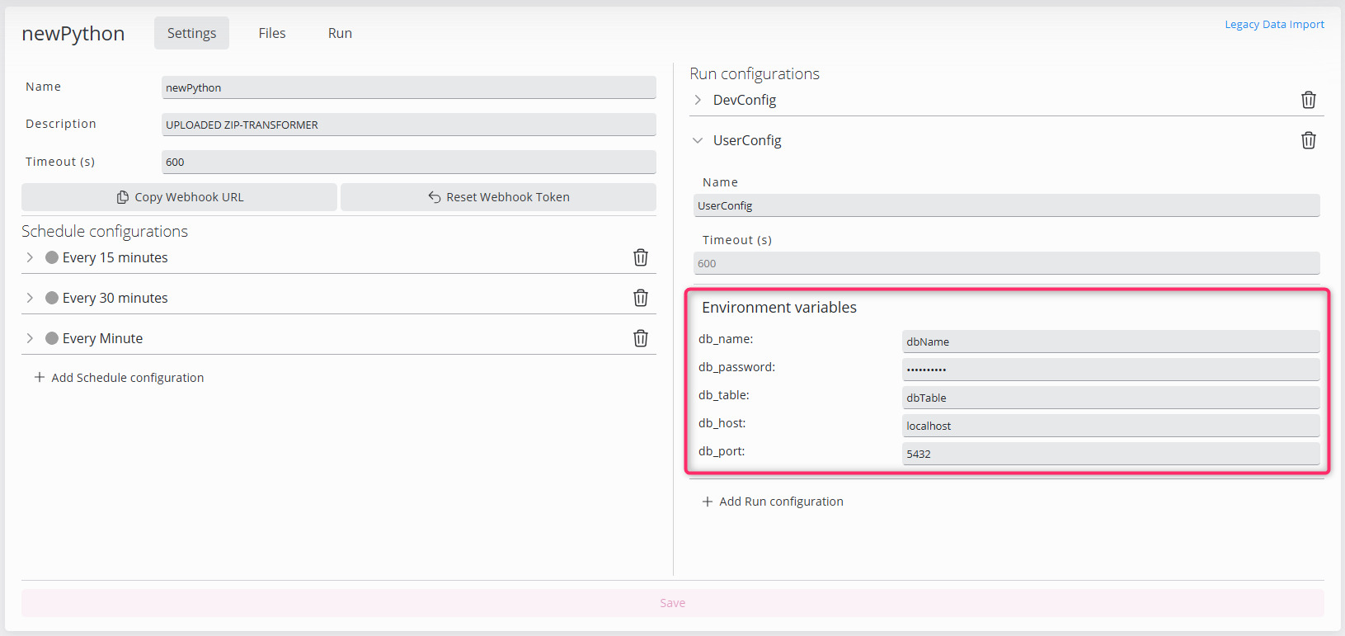The width and height of the screenshot is (1345, 636).
Task: Delete the DevConfig run configuration
Action: pyautogui.click(x=1308, y=100)
